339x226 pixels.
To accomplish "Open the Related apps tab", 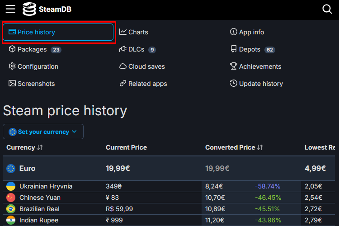I will [x=143, y=84].
